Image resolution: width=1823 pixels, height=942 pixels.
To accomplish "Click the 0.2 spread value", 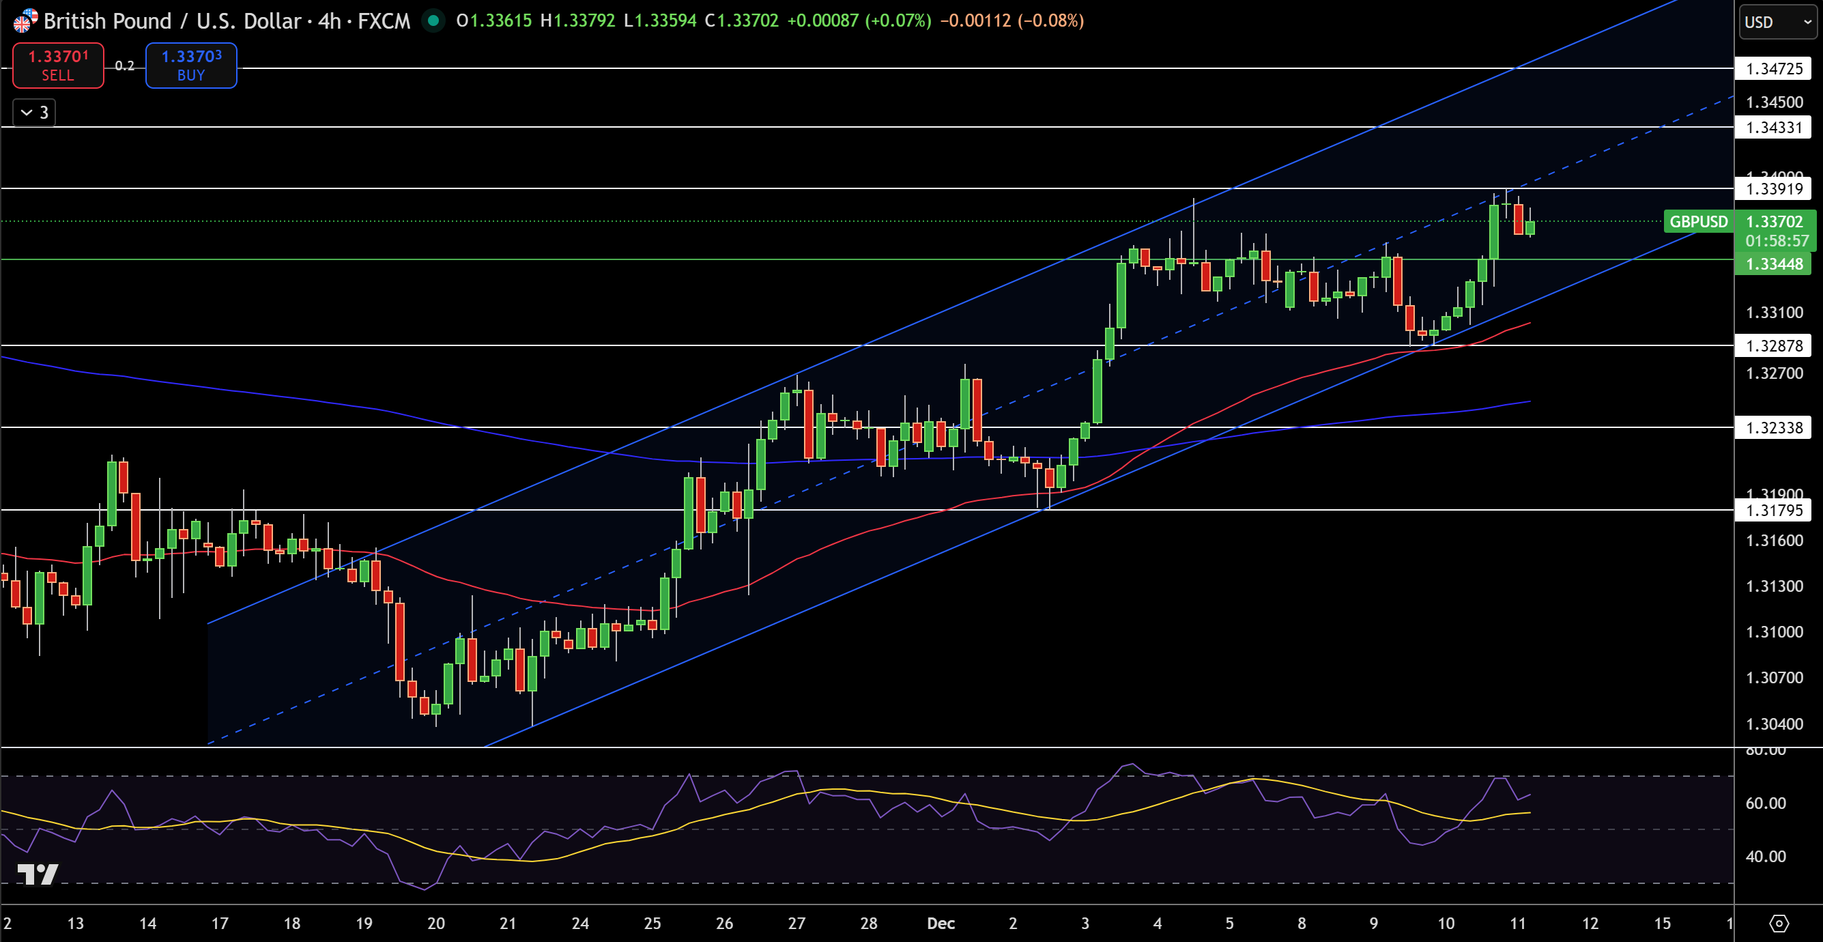I will [x=124, y=66].
